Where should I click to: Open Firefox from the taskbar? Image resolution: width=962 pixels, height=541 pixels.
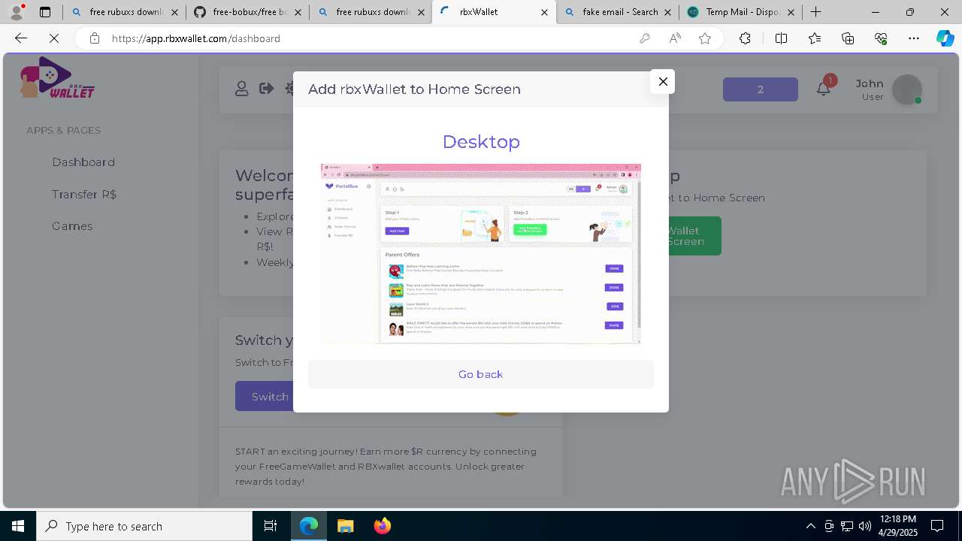(x=382, y=526)
